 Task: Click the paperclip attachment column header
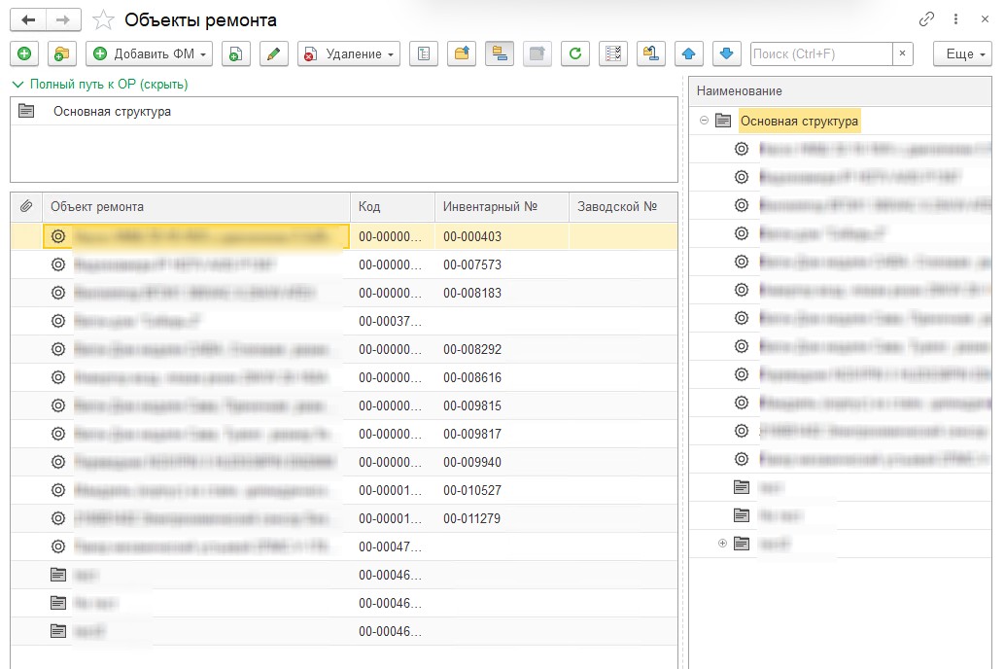click(26, 206)
